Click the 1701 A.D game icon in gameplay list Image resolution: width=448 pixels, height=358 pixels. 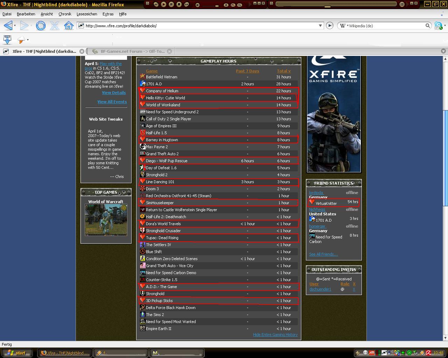tap(142, 84)
